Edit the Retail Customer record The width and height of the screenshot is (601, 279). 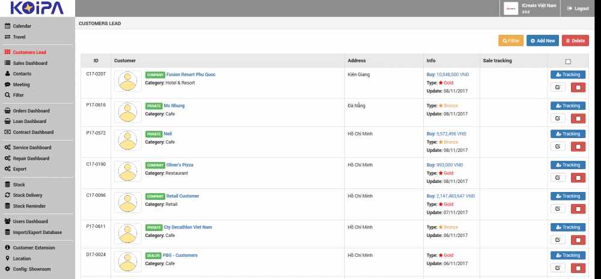[558, 209]
